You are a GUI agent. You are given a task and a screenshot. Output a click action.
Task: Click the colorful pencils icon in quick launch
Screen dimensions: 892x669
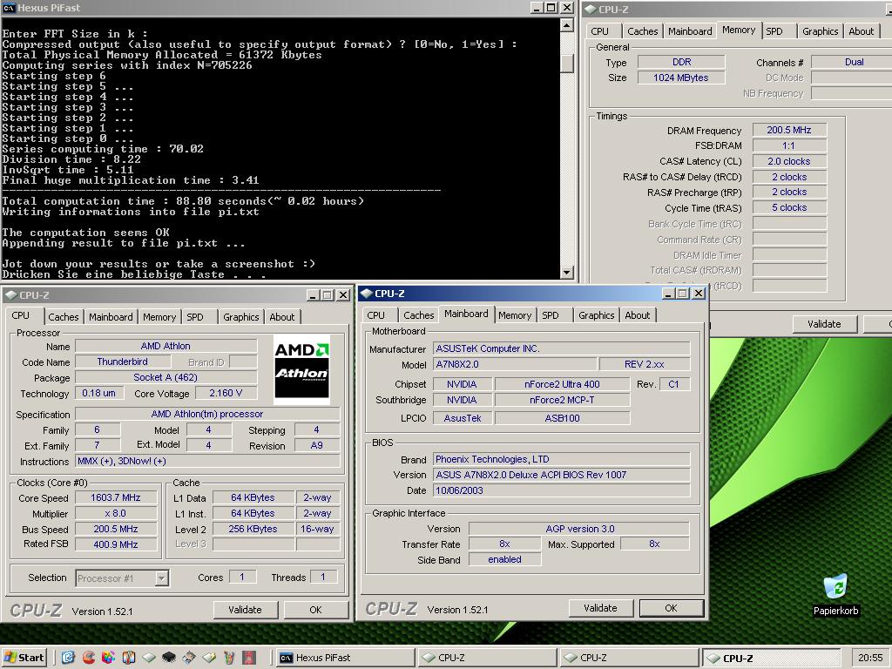(229, 658)
